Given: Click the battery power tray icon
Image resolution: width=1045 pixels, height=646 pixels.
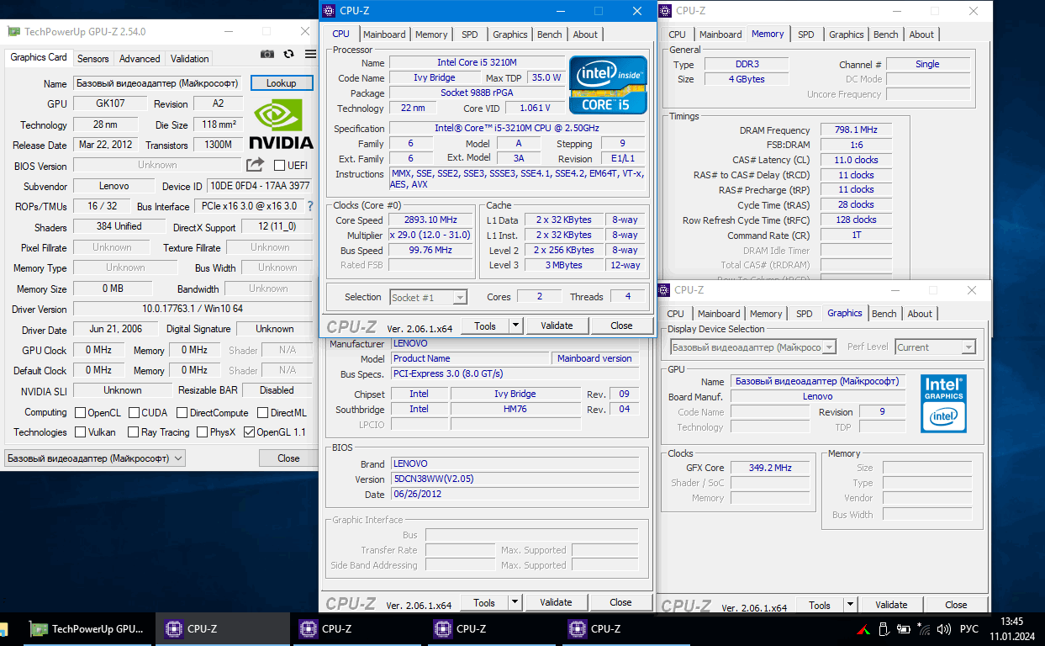Looking at the screenshot, I should click(904, 628).
